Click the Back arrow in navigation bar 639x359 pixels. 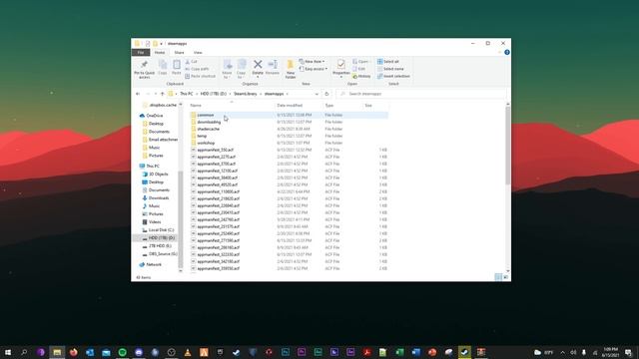pos(138,94)
